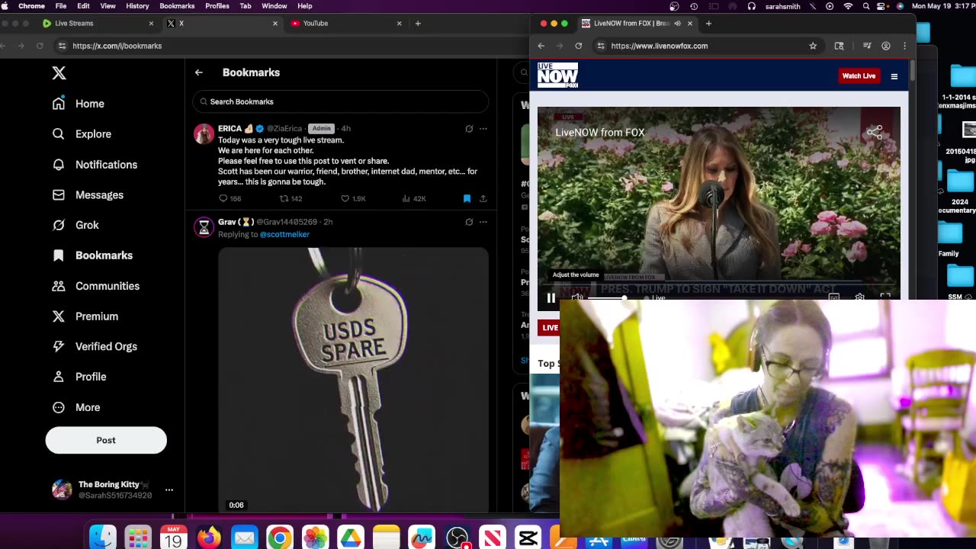The image size is (976, 549).
Task: Open the @scottmelker mention link
Action: (284, 234)
